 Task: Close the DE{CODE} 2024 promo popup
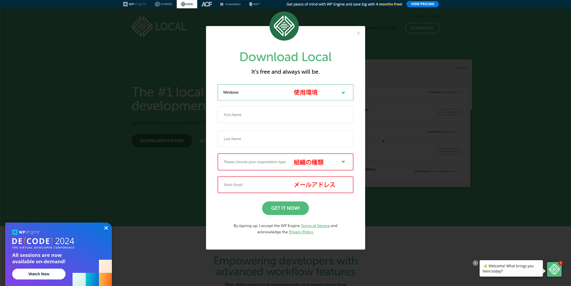(x=106, y=228)
